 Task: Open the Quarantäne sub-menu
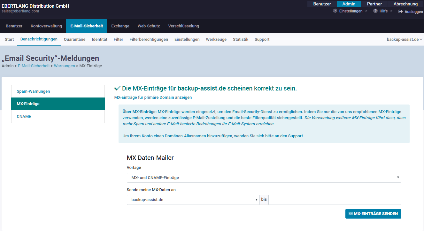click(74, 40)
